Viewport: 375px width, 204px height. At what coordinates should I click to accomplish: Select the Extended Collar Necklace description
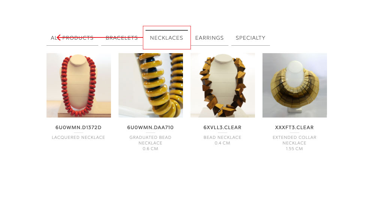[x=294, y=140]
